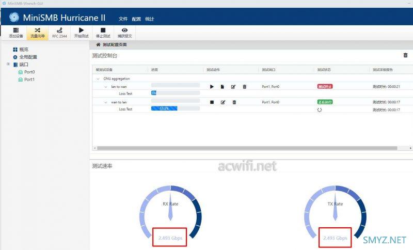Play the lan to wan test
The height and width of the screenshot is (250, 413).
[x=212, y=87]
